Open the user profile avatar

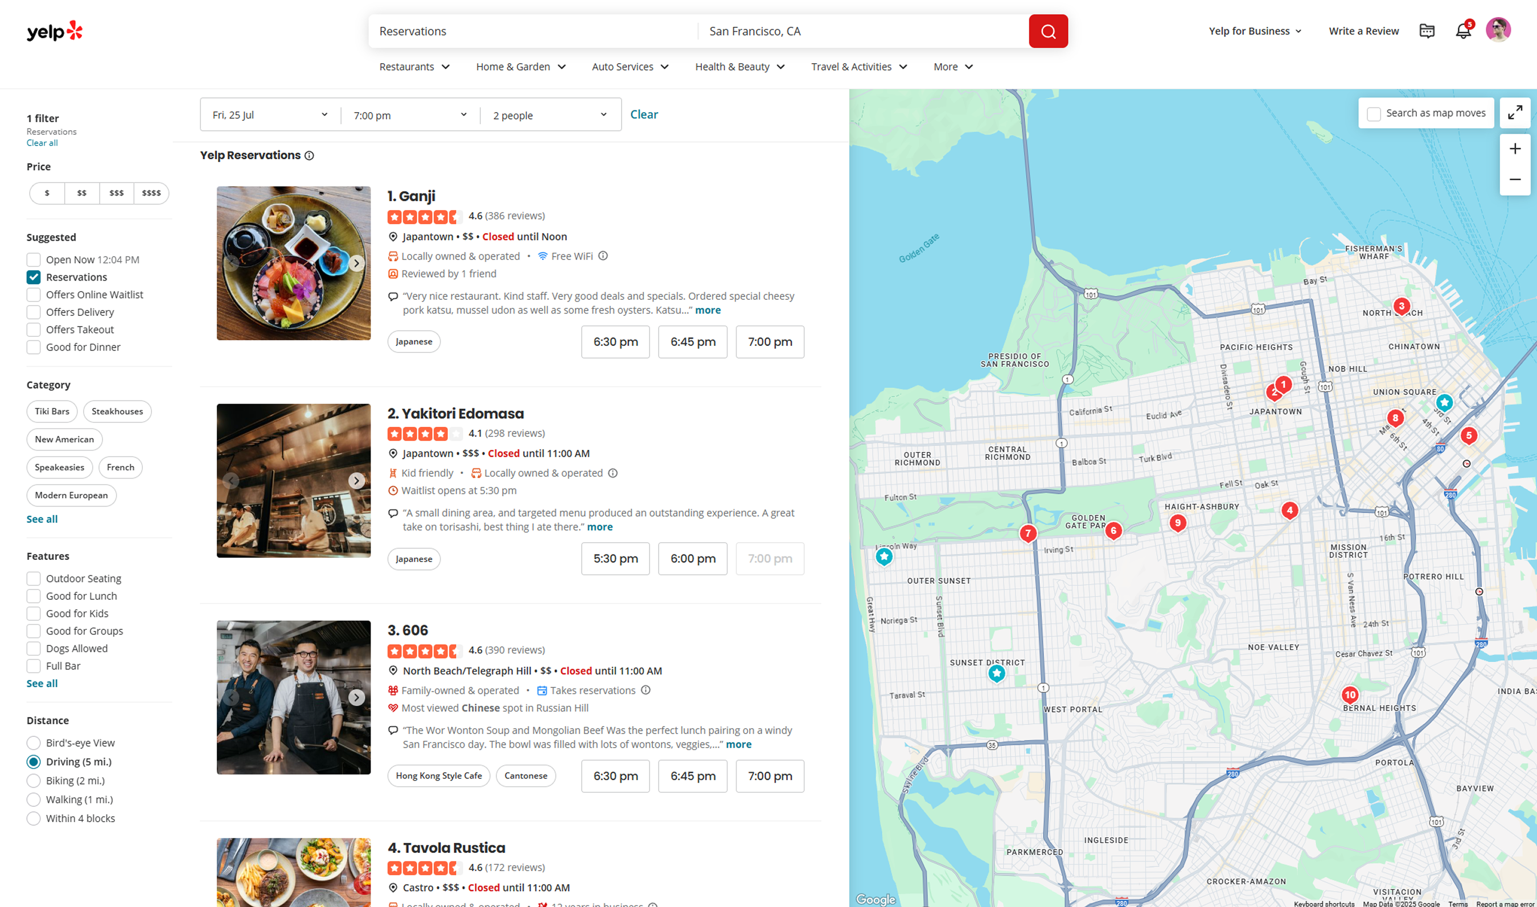1498,30
